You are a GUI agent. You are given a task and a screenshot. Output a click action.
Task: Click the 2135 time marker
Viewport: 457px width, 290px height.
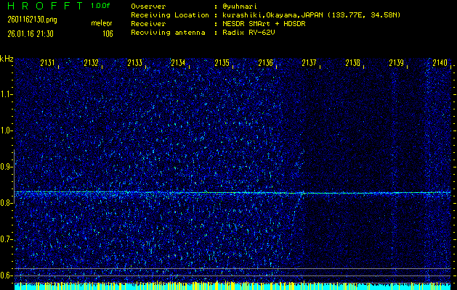(222, 63)
